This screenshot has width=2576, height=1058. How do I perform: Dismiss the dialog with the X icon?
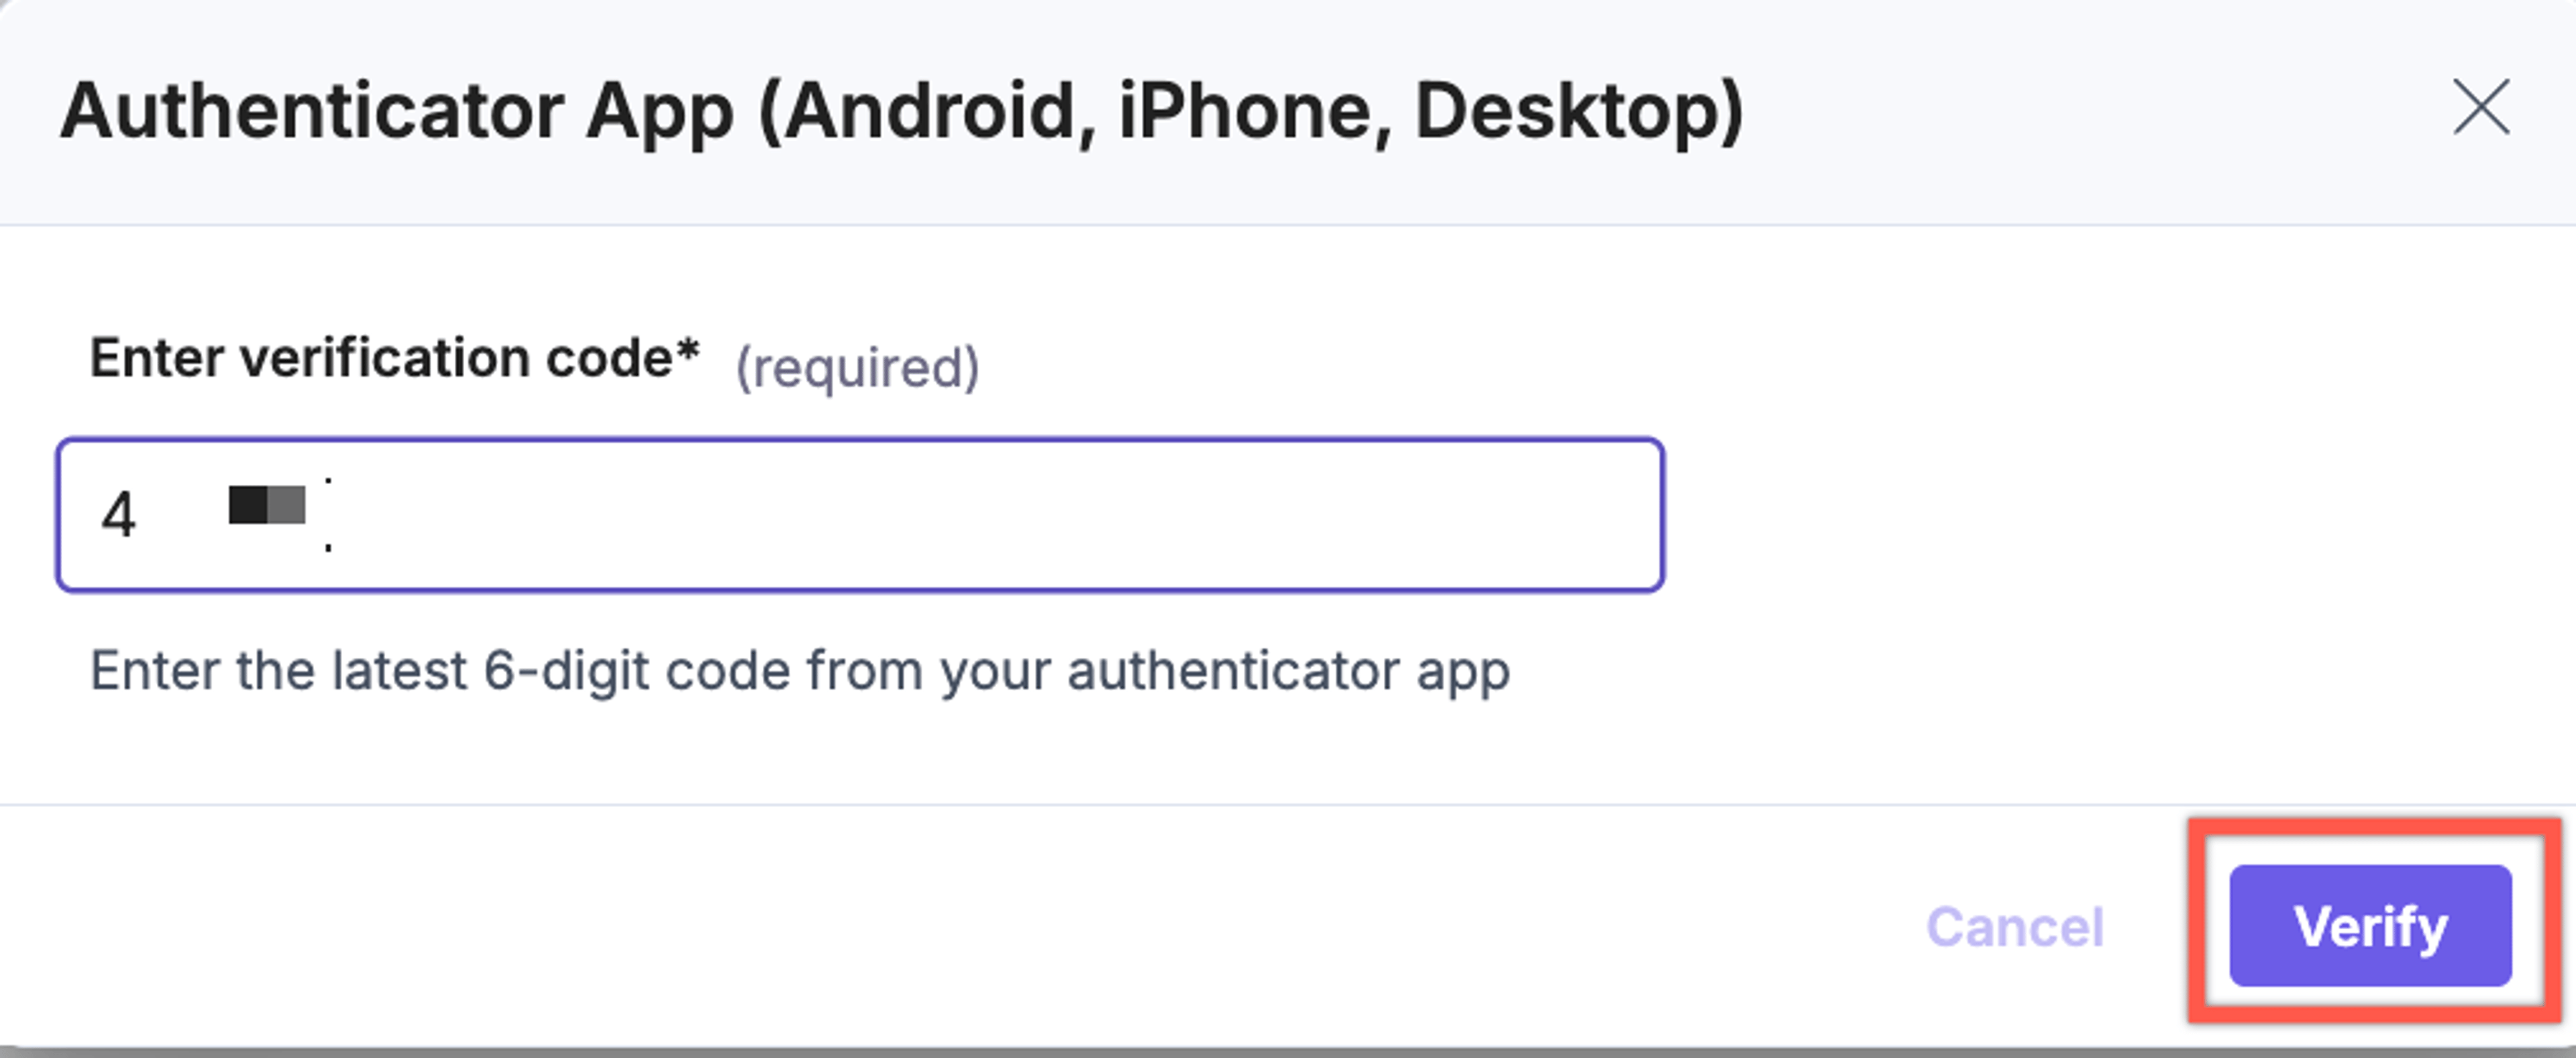coord(2481,107)
